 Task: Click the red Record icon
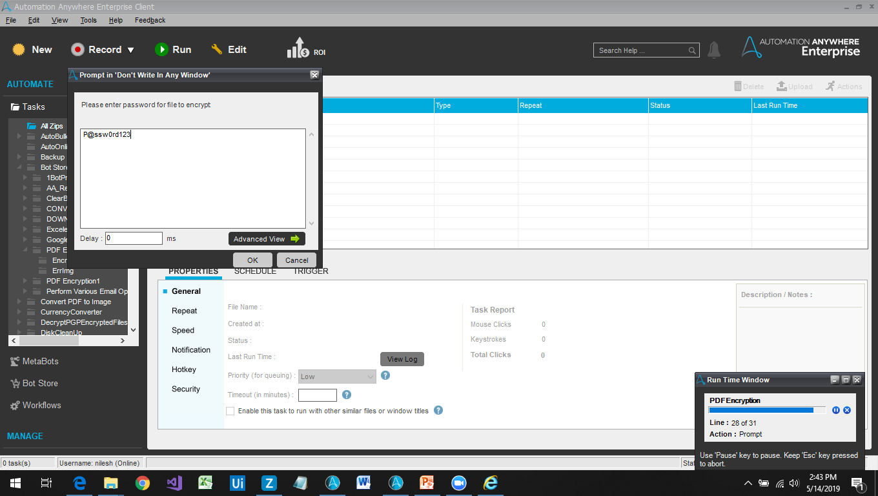point(77,50)
